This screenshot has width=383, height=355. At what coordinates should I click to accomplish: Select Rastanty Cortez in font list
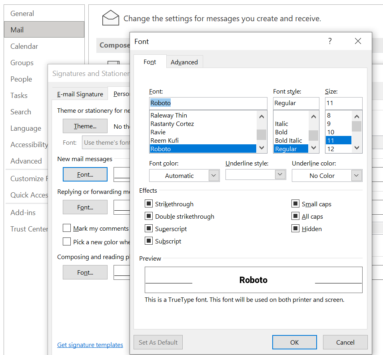(203, 124)
